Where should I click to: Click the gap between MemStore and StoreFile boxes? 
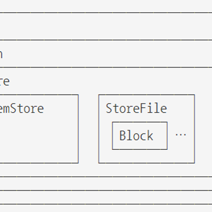[88, 129]
